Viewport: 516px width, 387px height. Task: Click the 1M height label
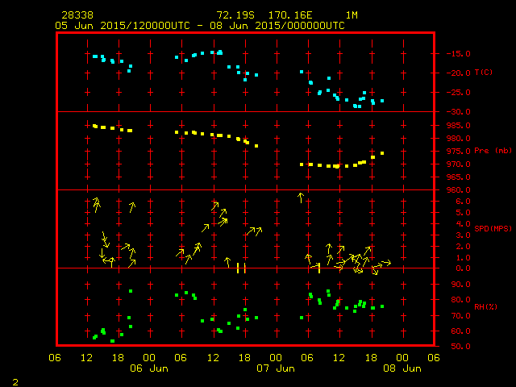point(352,15)
